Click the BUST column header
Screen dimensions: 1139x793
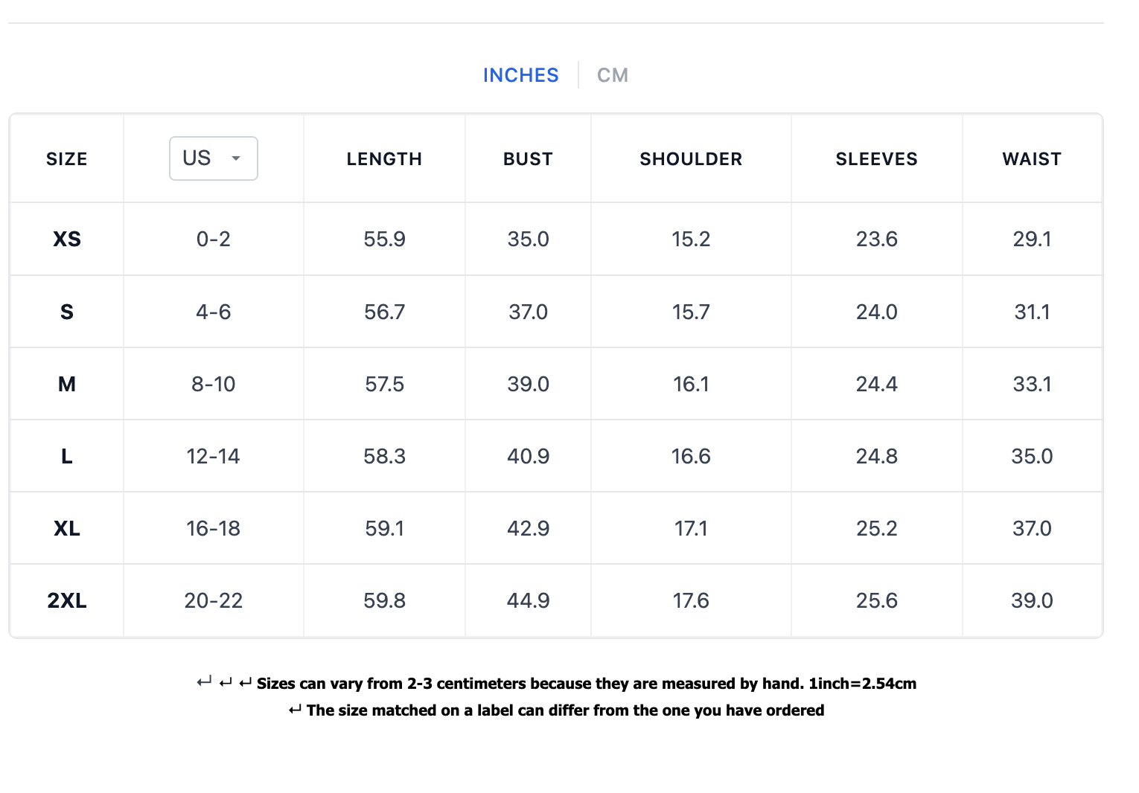528,159
